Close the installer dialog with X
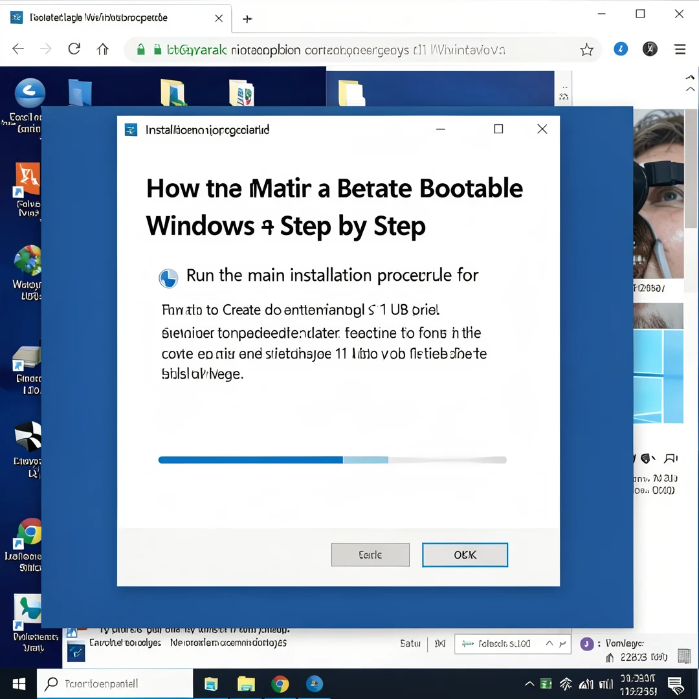Image resolution: width=699 pixels, height=699 pixels. pos(542,129)
